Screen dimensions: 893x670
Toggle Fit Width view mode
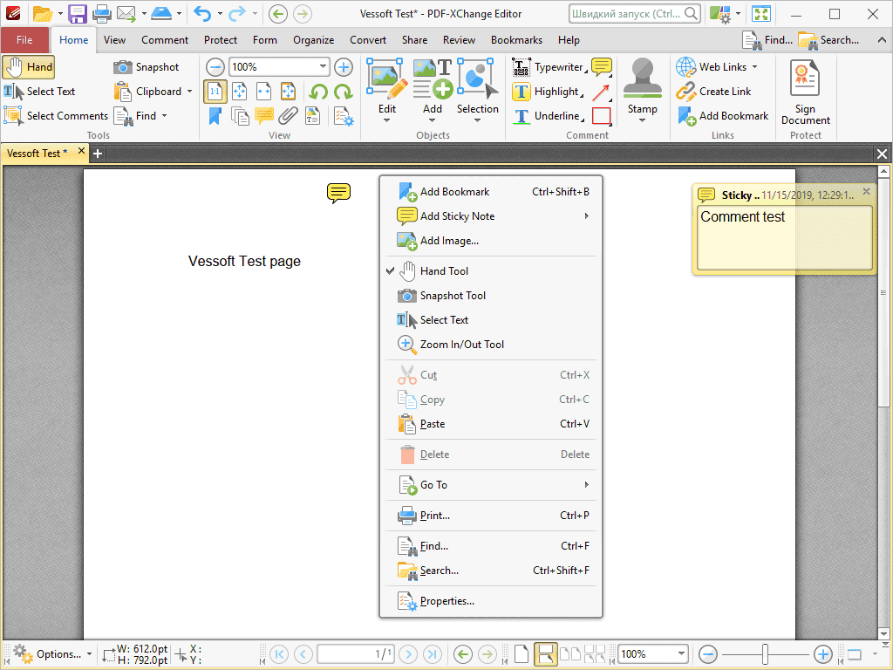263,91
